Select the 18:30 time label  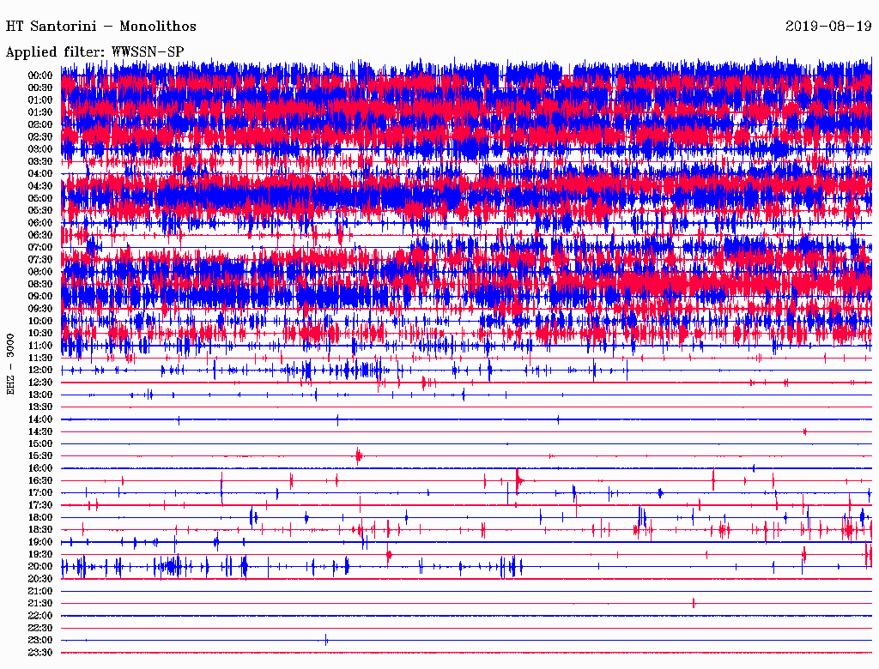(x=40, y=529)
